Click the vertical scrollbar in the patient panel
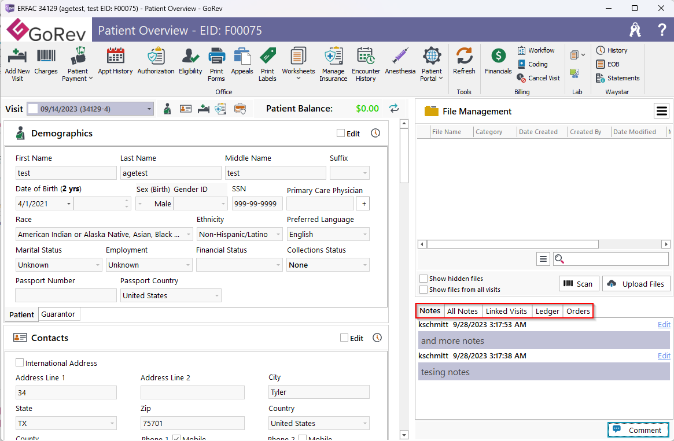Screen dimensions: 674x441 pos(404,155)
